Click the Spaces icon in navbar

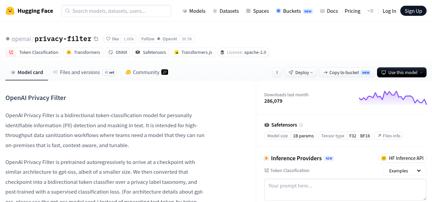[248, 11]
